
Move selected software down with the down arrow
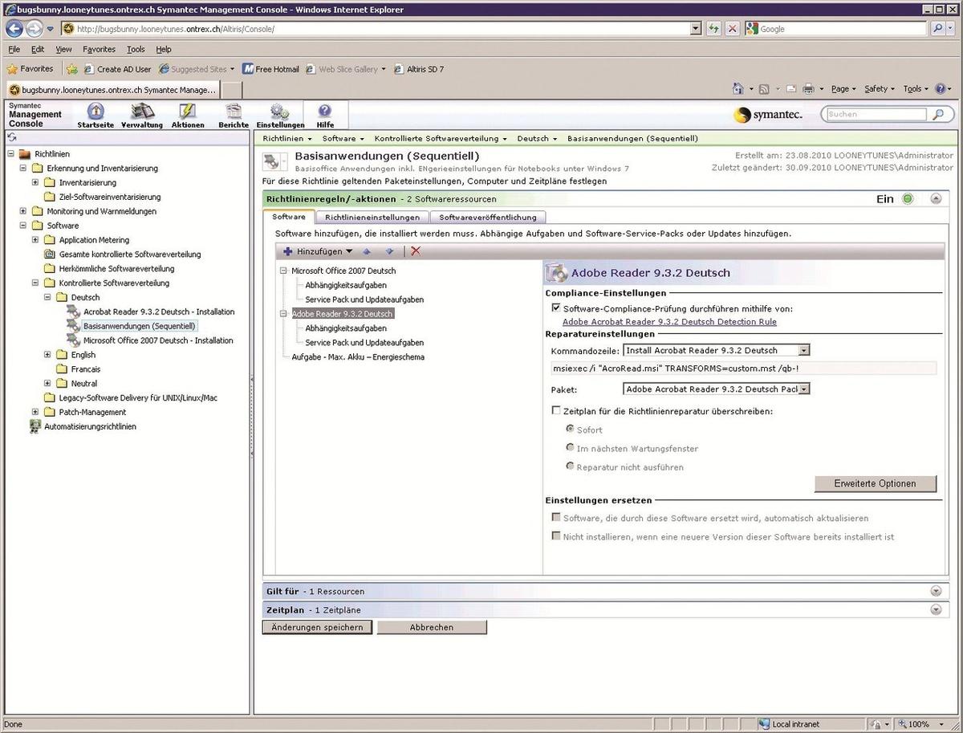click(389, 251)
